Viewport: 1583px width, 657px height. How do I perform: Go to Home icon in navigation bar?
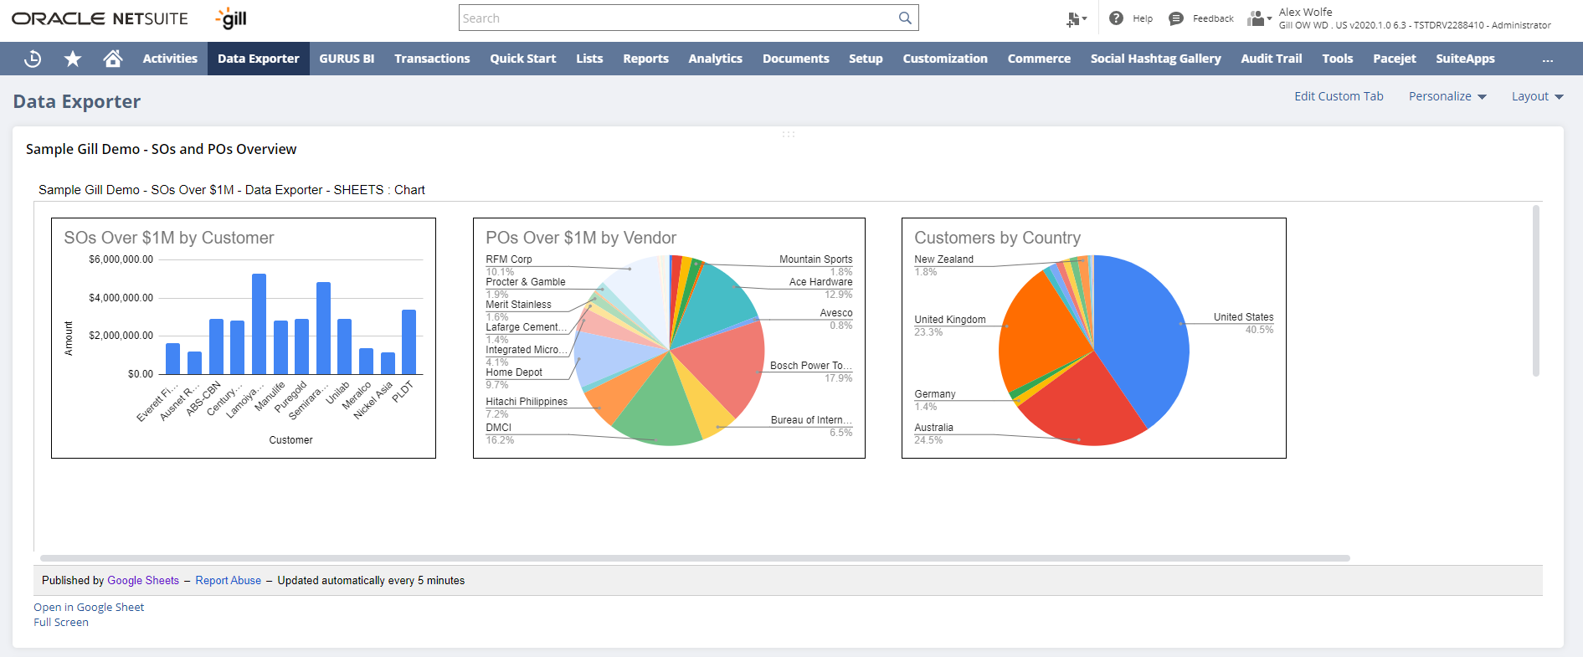[113, 59]
